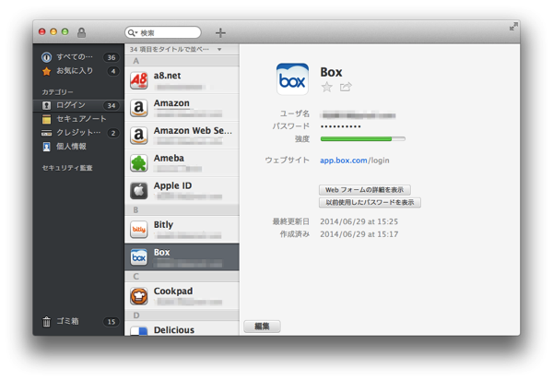Viewport: 553px width, 381px height.
Task: Share the Box item with the share icon
Action: click(346, 87)
